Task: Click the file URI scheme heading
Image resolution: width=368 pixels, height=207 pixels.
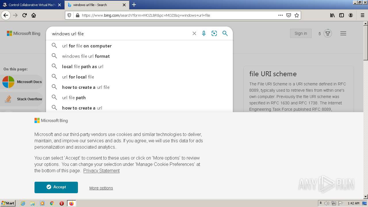Action: click(x=273, y=74)
